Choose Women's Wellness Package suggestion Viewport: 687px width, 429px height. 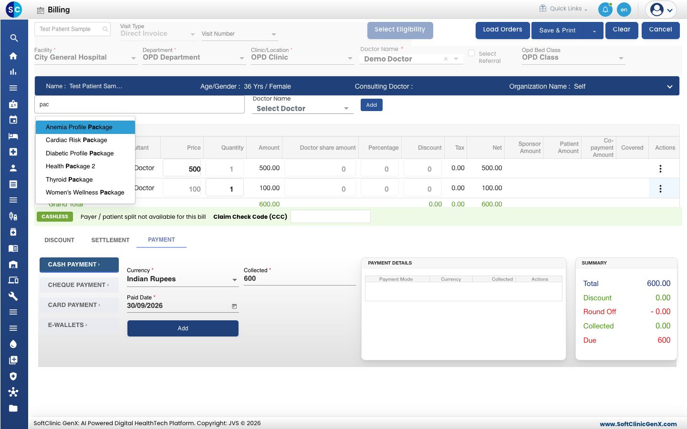(85, 193)
